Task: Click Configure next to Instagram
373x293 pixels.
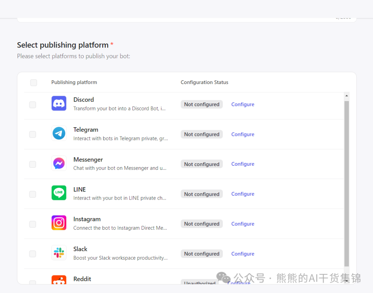Action: pyautogui.click(x=242, y=224)
